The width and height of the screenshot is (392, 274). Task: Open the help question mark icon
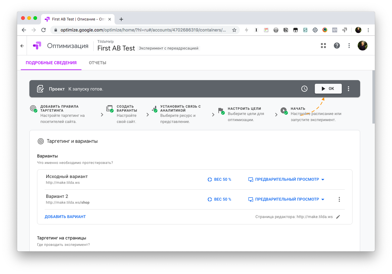click(337, 46)
